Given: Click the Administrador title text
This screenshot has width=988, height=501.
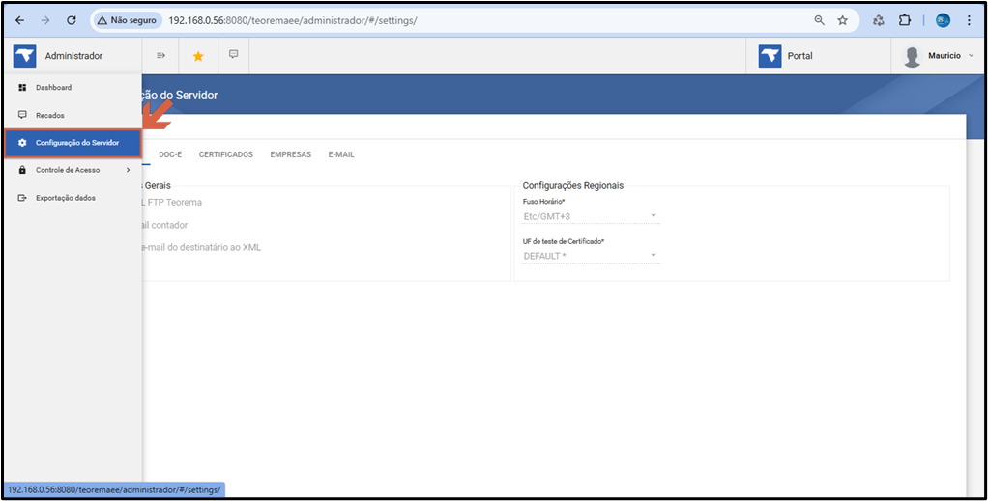Looking at the screenshot, I should pyautogui.click(x=73, y=56).
